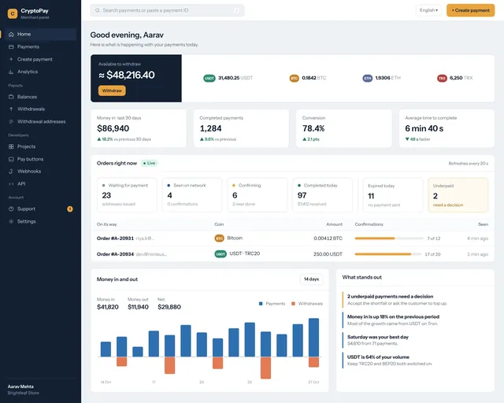504x403 pixels.
Task: Click the Create payment button in header
Action: click(470, 10)
